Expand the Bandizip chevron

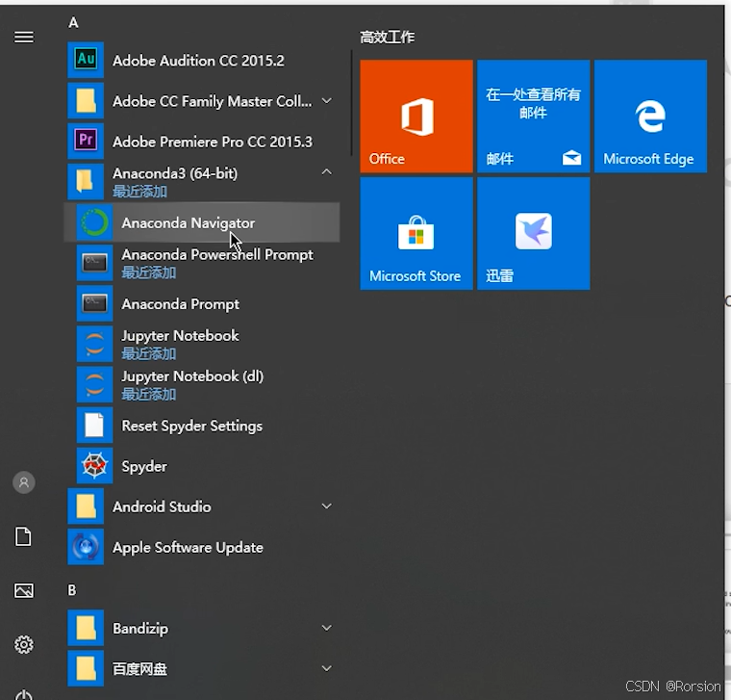(x=327, y=628)
